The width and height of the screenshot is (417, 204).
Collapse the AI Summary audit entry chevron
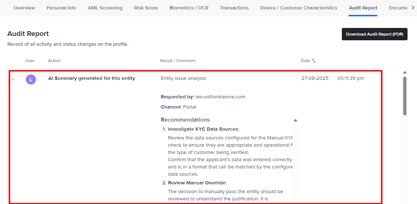(13, 79)
